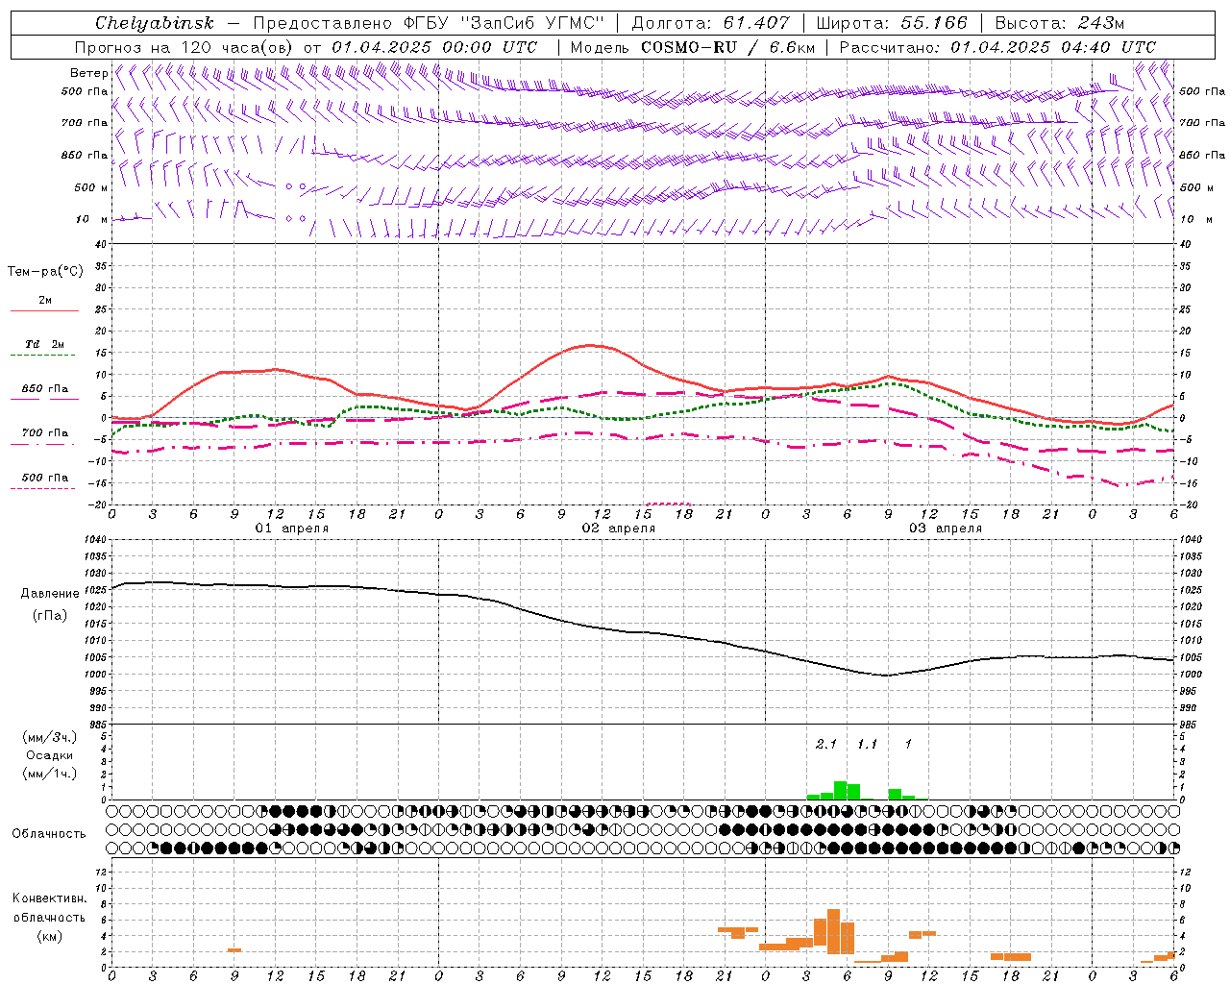Click the 'Давление' pressure panel label

[50, 594]
